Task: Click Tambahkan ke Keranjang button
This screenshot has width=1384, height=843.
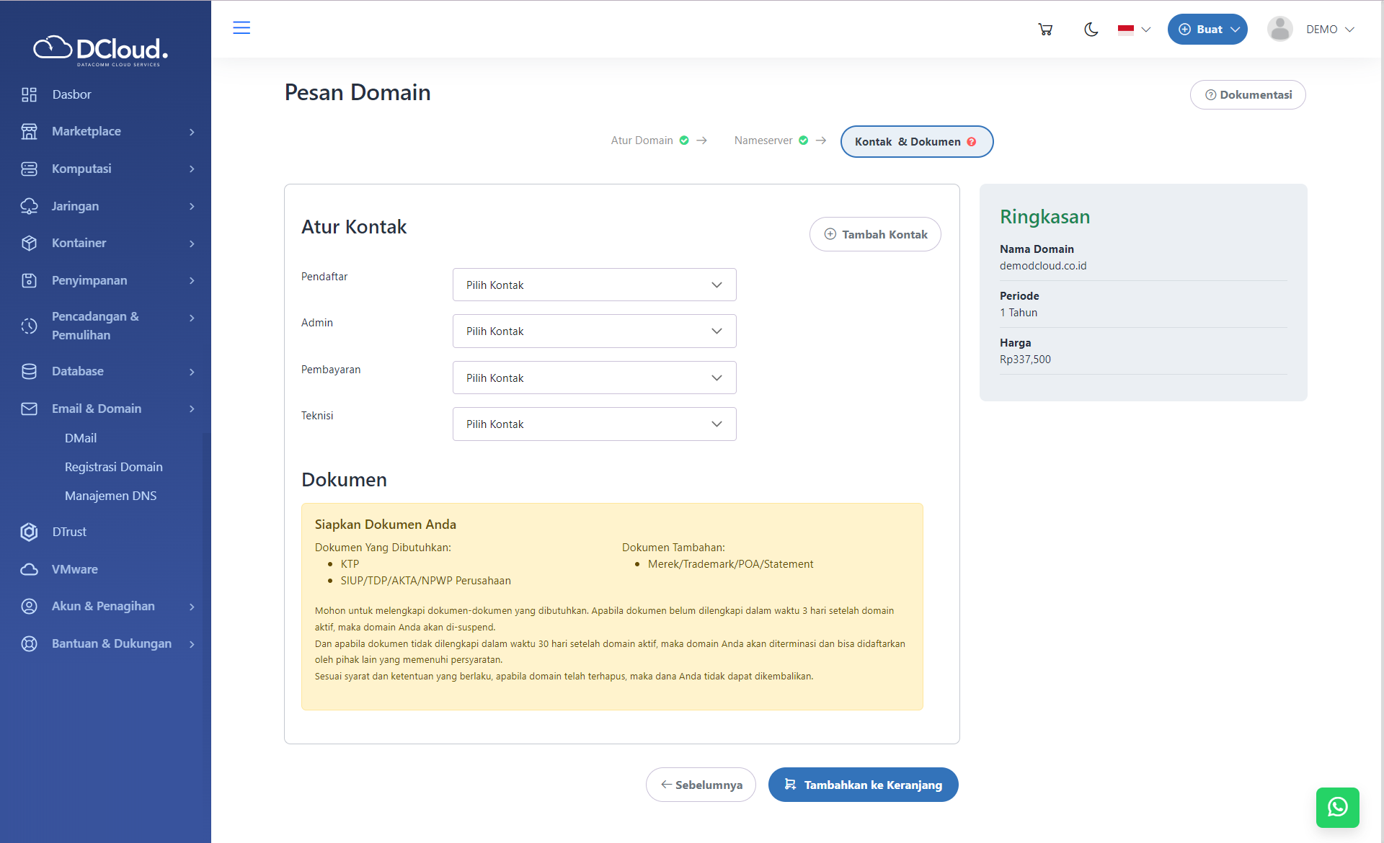Action: click(x=863, y=785)
